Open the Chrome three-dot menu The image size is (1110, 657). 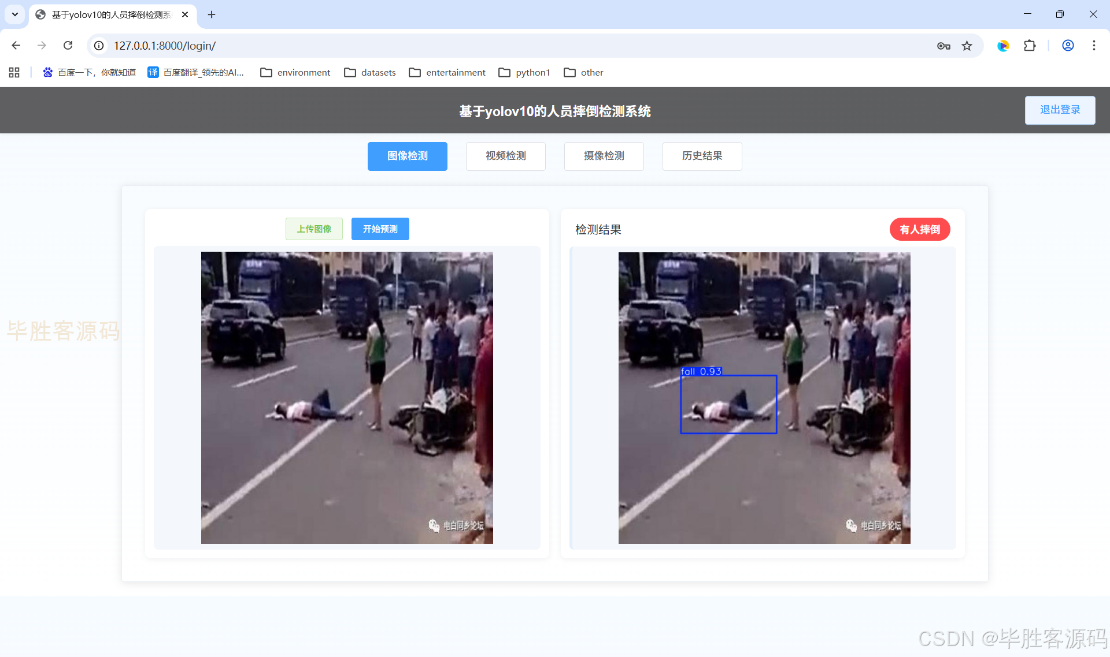pyautogui.click(x=1094, y=46)
